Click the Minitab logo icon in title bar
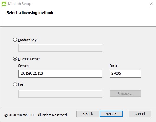 [x=4, y=4]
